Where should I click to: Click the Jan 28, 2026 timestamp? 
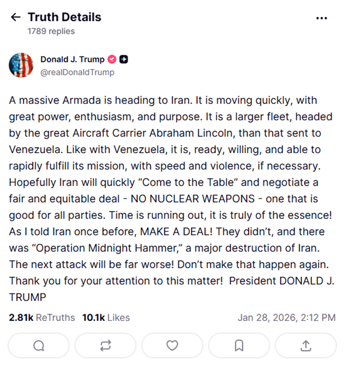tap(286, 317)
